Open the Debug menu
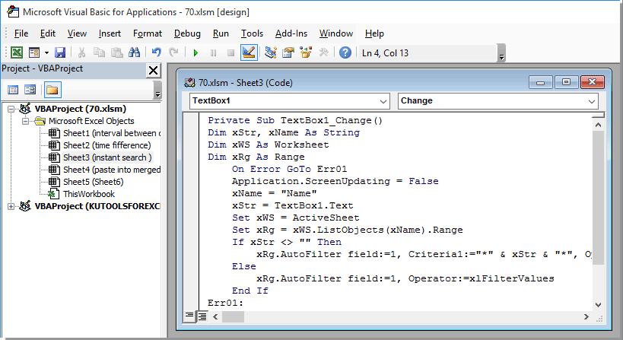The width and height of the screenshot is (623, 340). pyautogui.click(x=187, y=33)
